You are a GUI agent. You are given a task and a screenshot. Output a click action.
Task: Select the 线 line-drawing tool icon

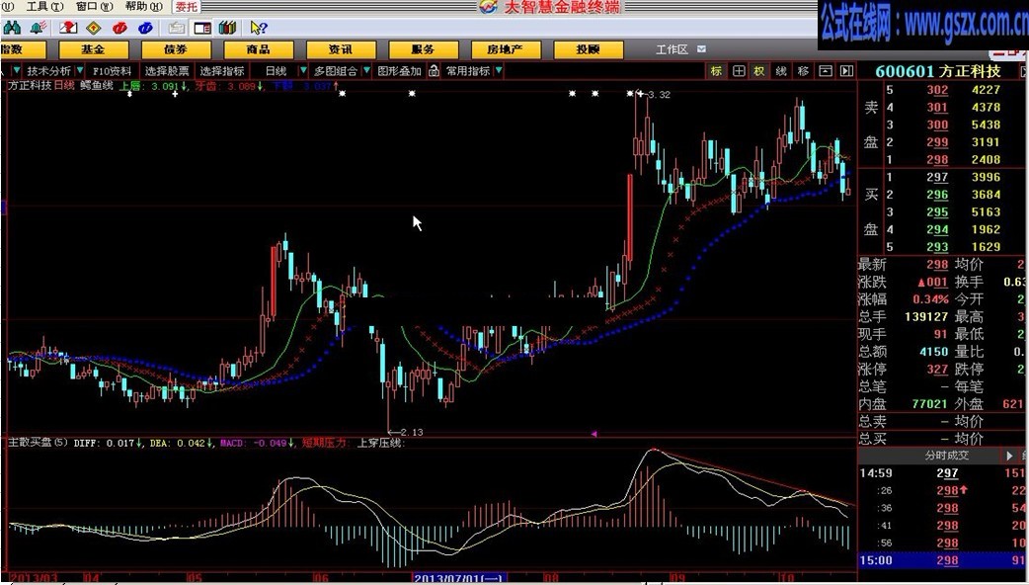coord(781,70)
